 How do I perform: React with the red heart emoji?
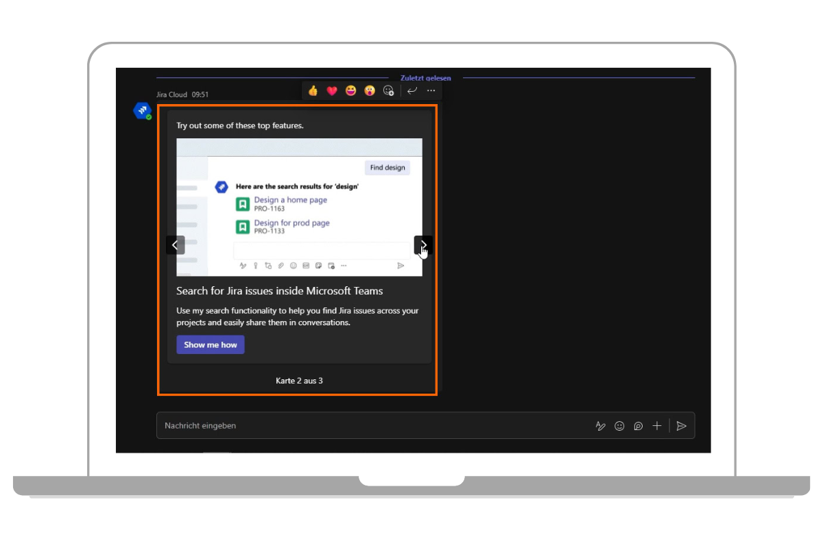click(332, 90)
